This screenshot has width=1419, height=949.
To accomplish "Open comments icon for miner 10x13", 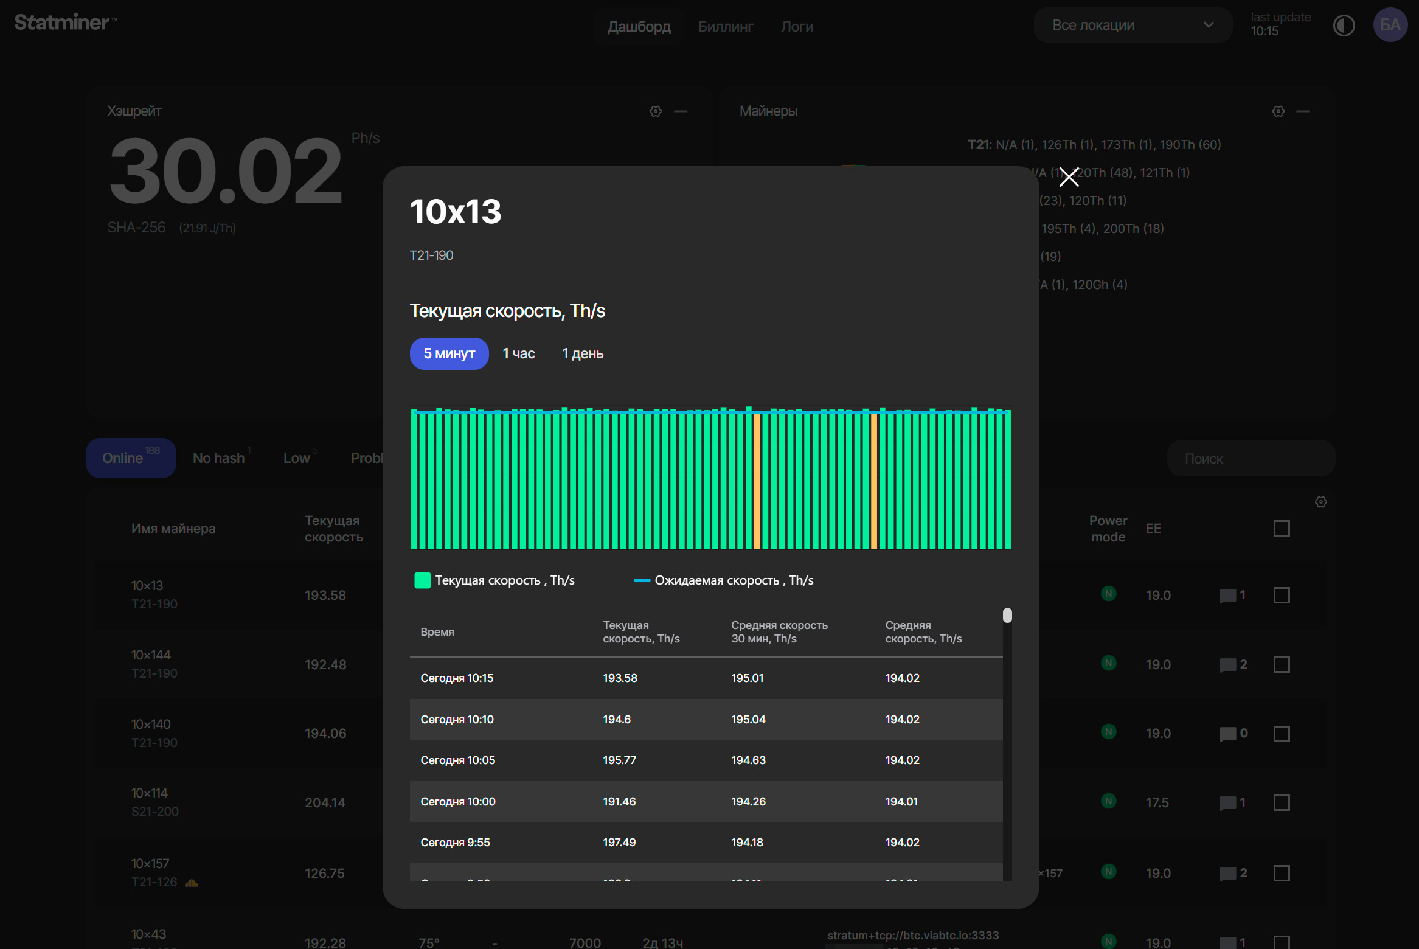I will 1227,596.
